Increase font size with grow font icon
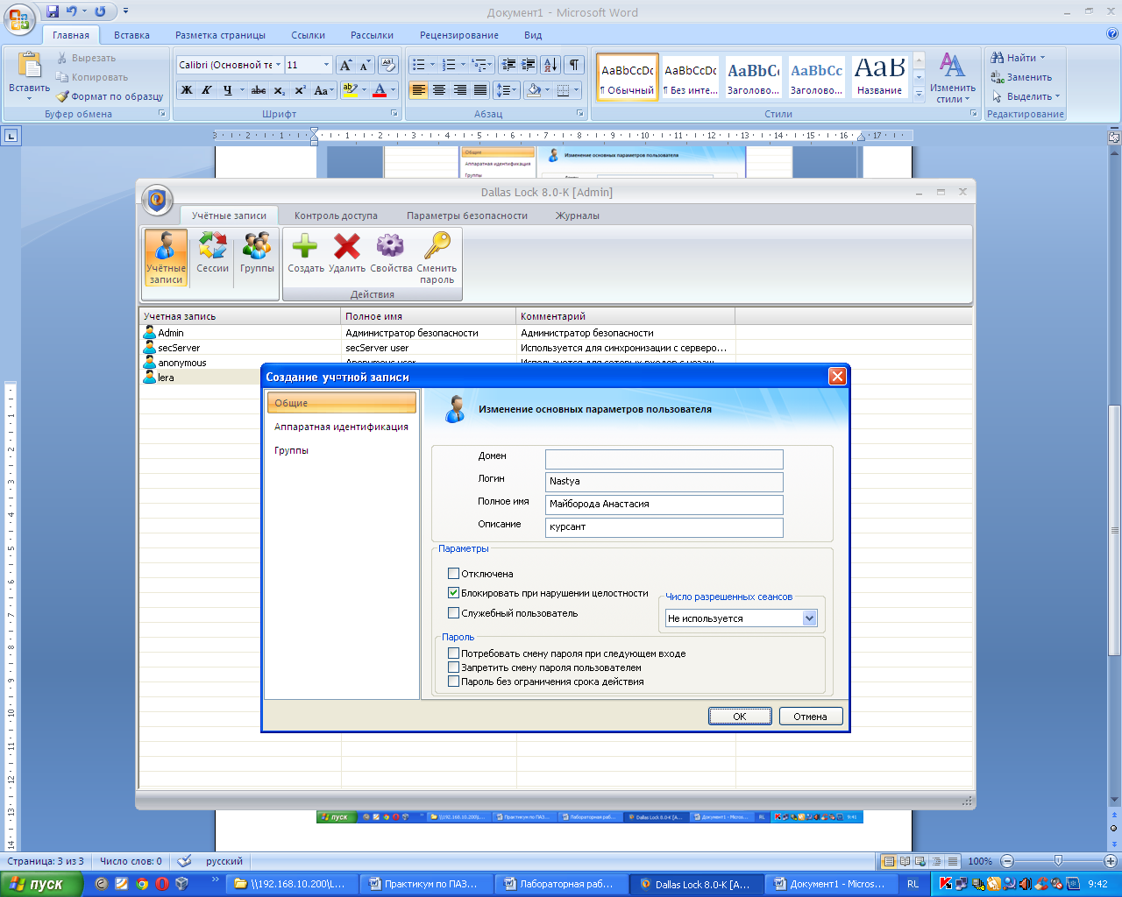 click(x=346, y=65)
